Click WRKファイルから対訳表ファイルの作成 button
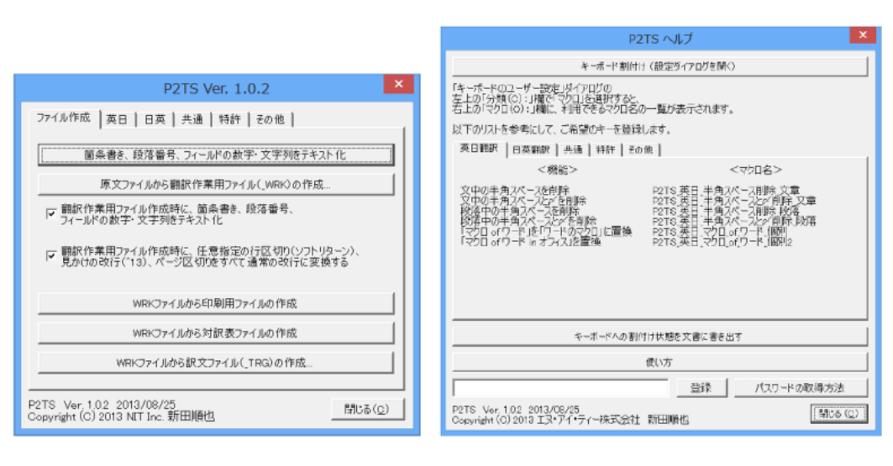The image size is (893, 466). click(215, 332)
